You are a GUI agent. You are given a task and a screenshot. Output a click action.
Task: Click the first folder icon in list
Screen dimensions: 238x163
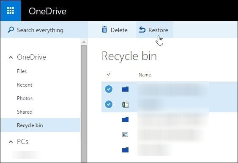(125, 89)
